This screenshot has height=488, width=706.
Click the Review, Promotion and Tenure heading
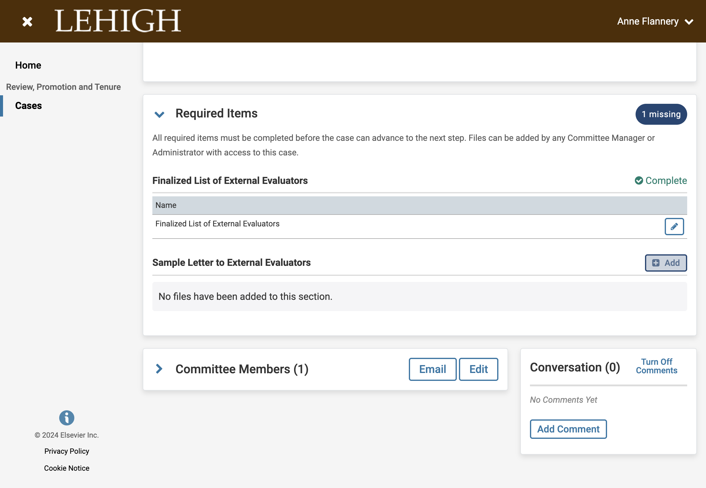(x=63, y=87)
